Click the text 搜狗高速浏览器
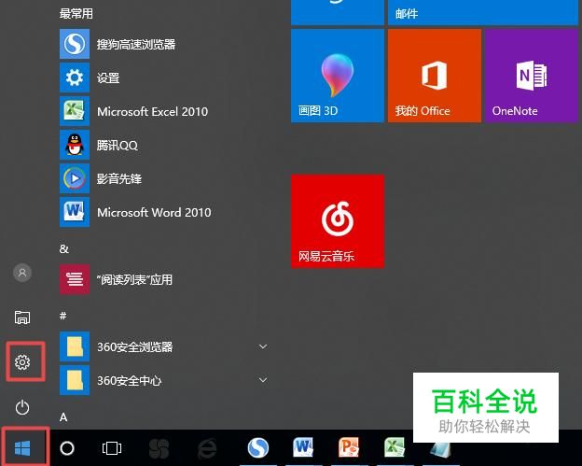Image resolution: width=582 pixels, height=466 pixels. [x=136, y=45]
